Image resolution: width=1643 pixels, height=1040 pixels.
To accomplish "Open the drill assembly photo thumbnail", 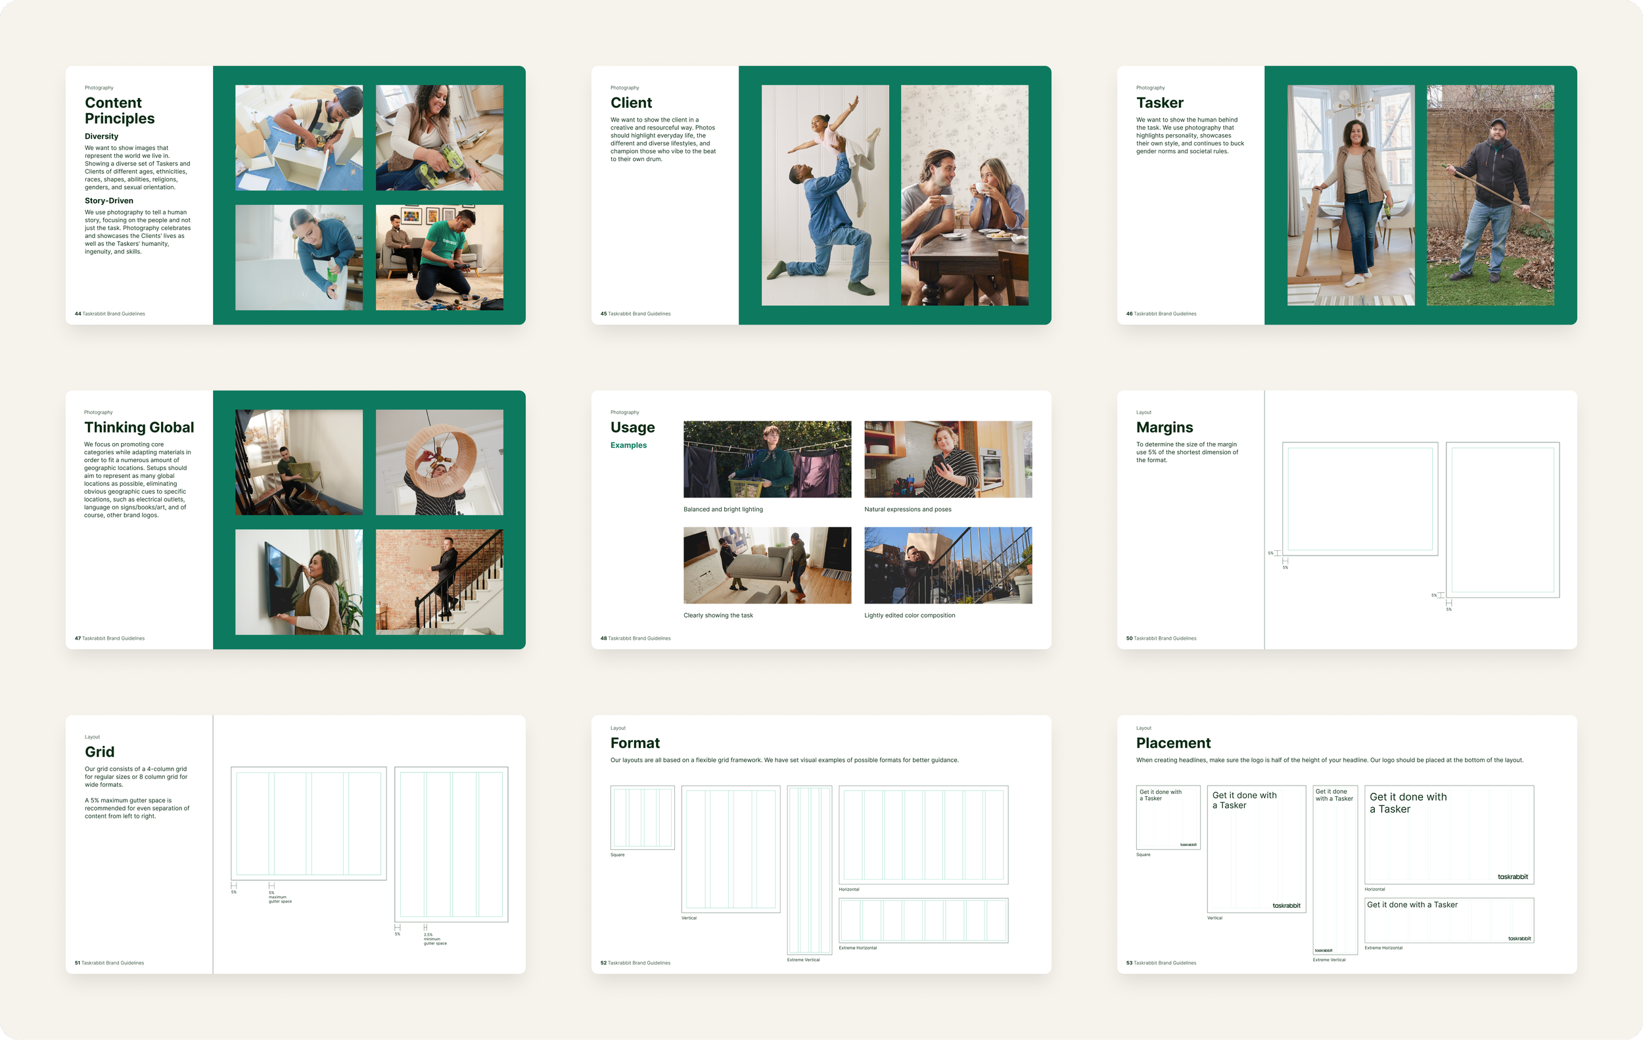I will (299, 137).
